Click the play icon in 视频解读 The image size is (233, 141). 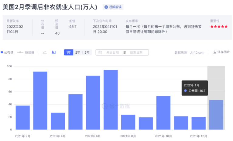coord(106,7)
